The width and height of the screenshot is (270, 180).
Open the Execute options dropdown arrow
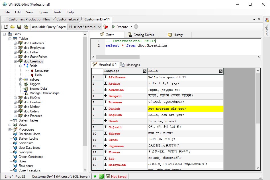pyautogui.click(x=131, y=27)
